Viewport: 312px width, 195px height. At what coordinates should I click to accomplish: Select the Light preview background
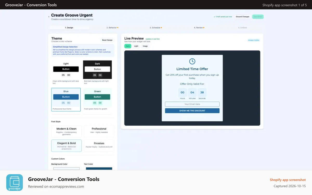coord(136,46)
